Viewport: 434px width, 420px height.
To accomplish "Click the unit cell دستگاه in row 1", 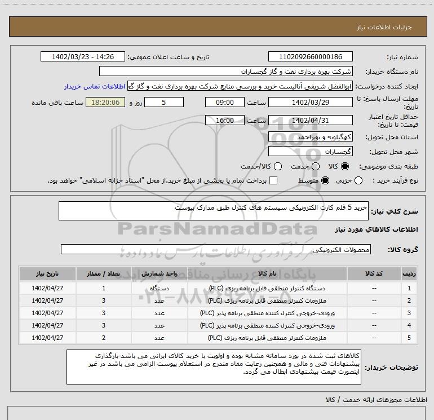I will (x=160, y=288).
